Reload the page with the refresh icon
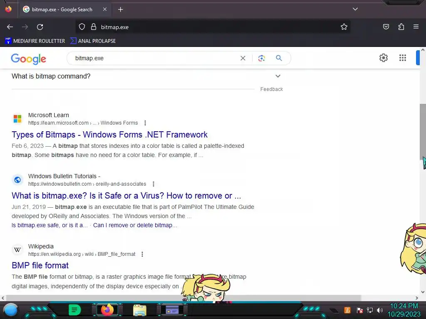The height and width of the screenshot is (319, 426). coord(40,27)
